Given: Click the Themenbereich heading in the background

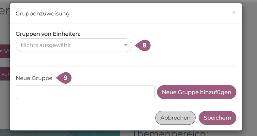Looking at the screenshot, I should [170, 133].
